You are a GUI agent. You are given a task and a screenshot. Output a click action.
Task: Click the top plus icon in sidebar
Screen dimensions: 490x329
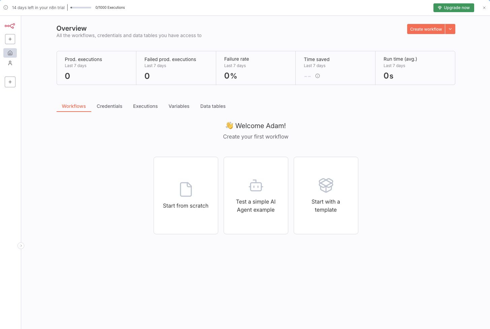tap(10, 39)
